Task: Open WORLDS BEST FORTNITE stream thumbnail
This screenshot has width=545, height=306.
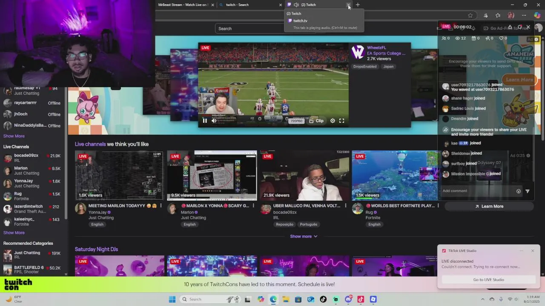Action: coord(395,175)
